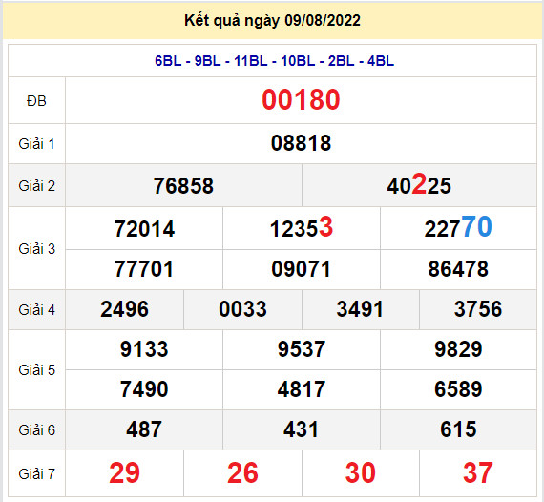Select Giải 3 number 86478
This screenshot has height=502, width=544.
click(x=458, y=269)
